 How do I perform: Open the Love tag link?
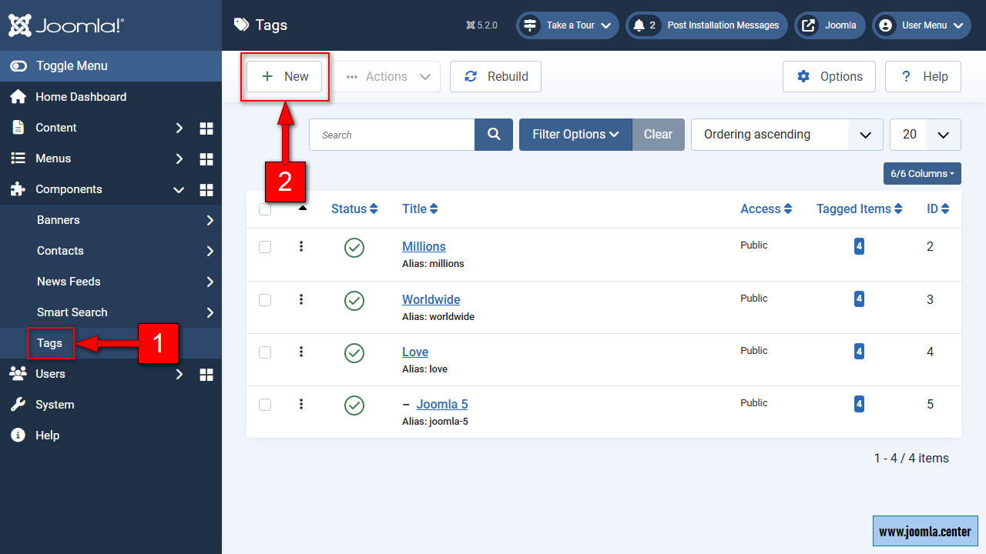[x=415, y=352]
